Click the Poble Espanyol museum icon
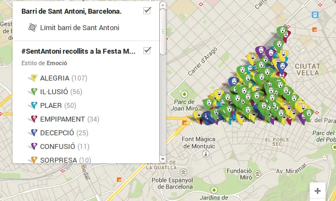This screenshot has height=201, width=336. point(183,172)
